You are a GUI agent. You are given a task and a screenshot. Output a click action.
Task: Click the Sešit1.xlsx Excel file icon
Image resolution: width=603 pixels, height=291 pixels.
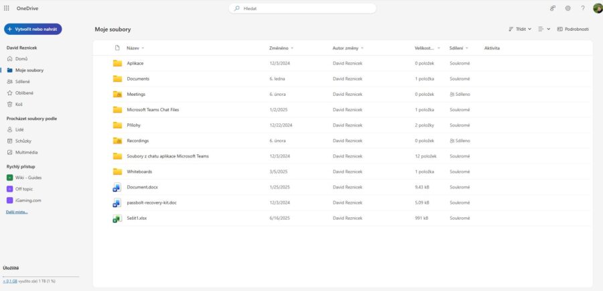(117, 219)
